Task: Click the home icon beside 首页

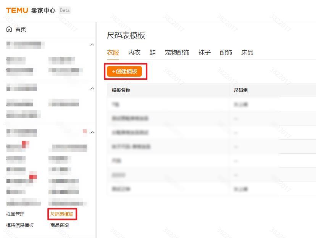Action: (x=9, y=29)
